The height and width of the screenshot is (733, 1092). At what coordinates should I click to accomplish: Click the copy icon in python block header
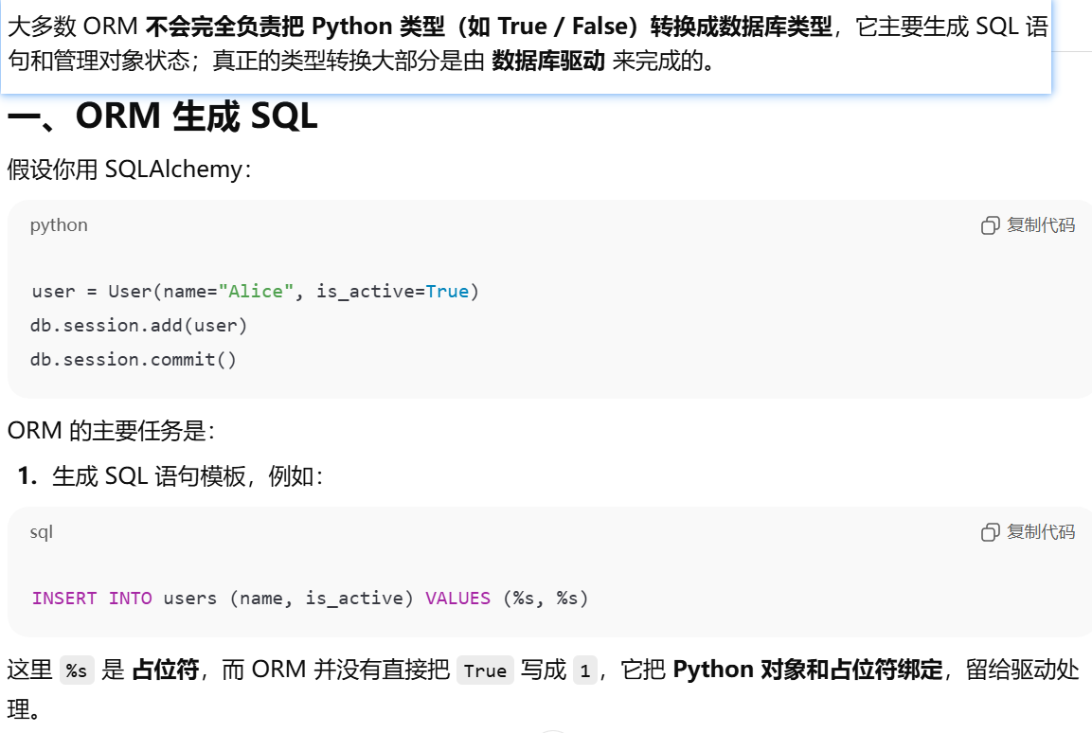[990, 225]
